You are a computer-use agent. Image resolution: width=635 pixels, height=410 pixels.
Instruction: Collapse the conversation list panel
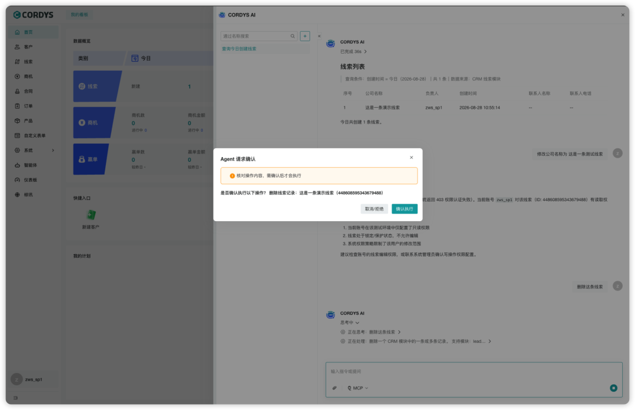click(x=319, y=36)
